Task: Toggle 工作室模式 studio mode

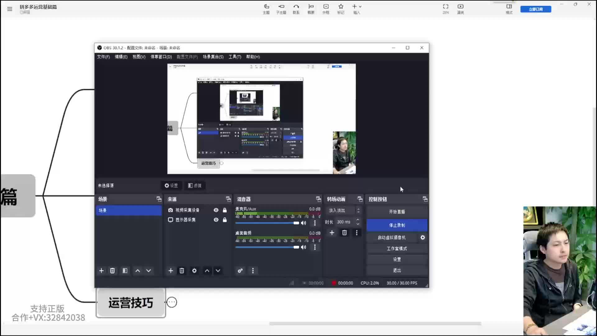Action: 397,249
